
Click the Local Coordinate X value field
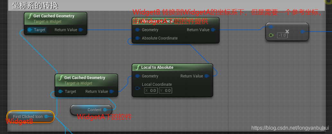tap(151, 91)
